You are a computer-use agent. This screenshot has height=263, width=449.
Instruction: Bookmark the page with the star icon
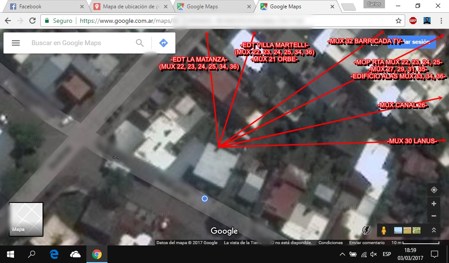tap(398, 20)
